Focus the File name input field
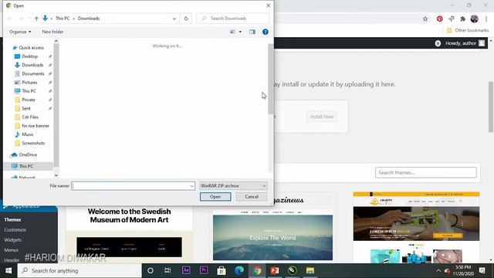Image resolution: width=494 pixels, height=278 pixels. click(130, 186)
